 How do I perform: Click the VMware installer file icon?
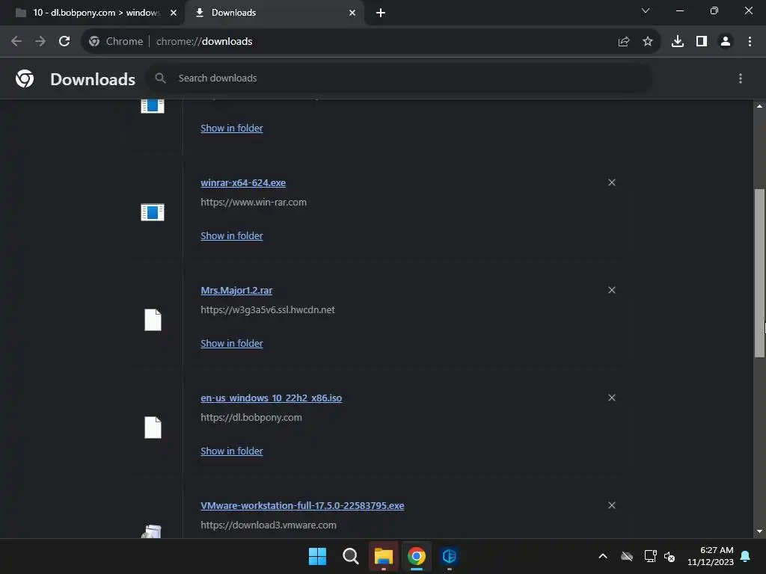153,531
